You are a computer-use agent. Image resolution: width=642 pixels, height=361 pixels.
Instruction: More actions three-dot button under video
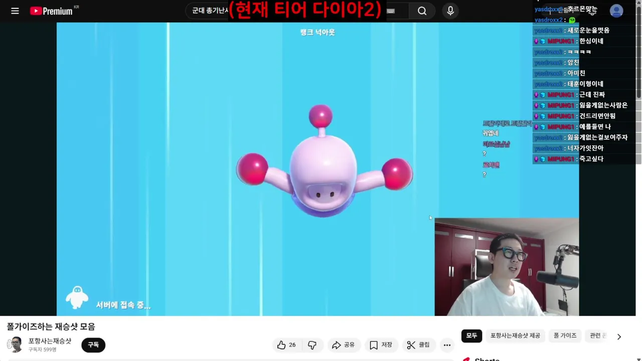[447, 345]
